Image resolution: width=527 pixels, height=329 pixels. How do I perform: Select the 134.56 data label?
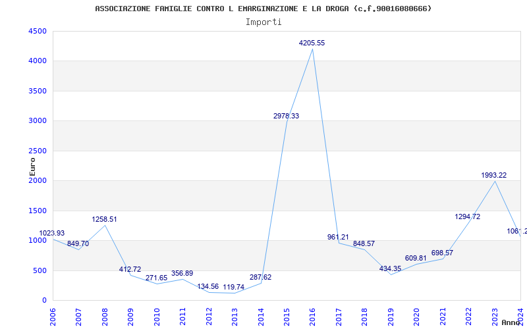tap(208, 287)
